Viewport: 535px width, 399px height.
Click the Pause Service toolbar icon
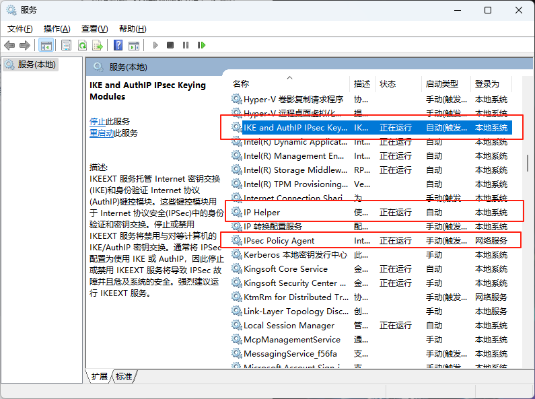coord(185,45)
